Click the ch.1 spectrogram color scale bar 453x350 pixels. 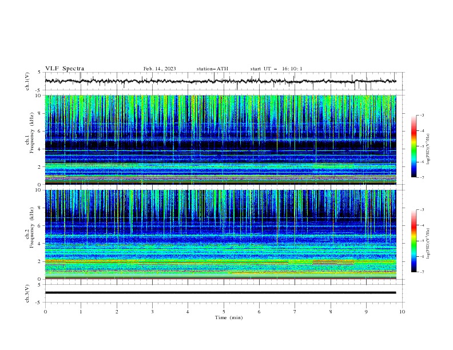click(x=414, y=146)
